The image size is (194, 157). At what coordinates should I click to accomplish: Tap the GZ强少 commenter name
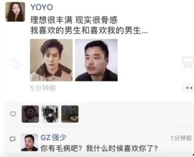(x=54, y=138)
